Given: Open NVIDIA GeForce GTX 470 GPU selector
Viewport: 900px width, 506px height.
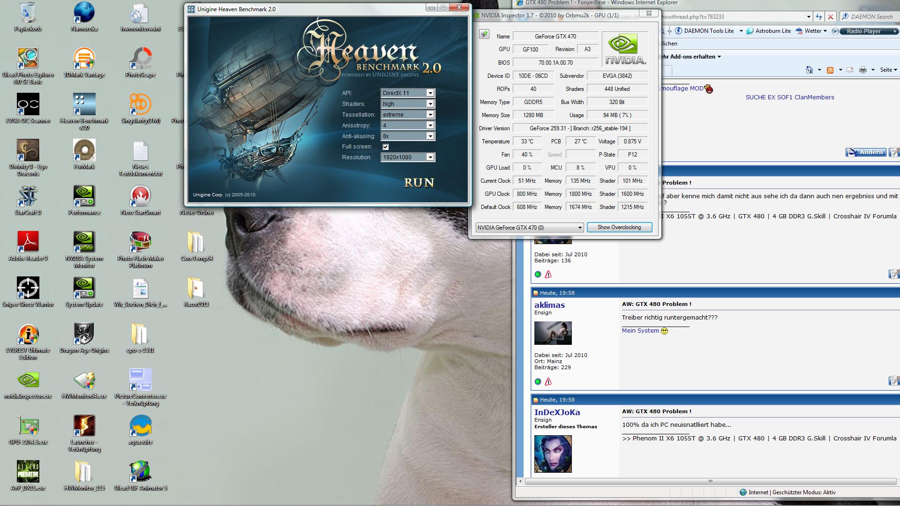Looking at the screenshot, I should [529, 227].
